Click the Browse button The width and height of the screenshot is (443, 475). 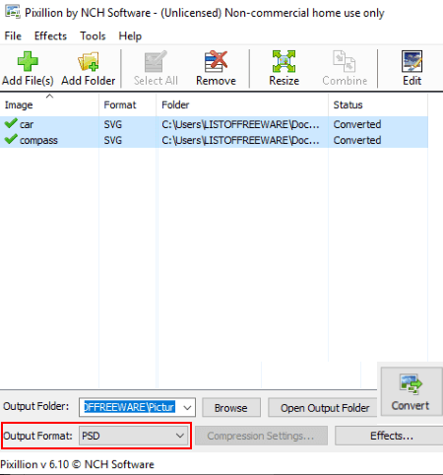[x=231, y=408]
